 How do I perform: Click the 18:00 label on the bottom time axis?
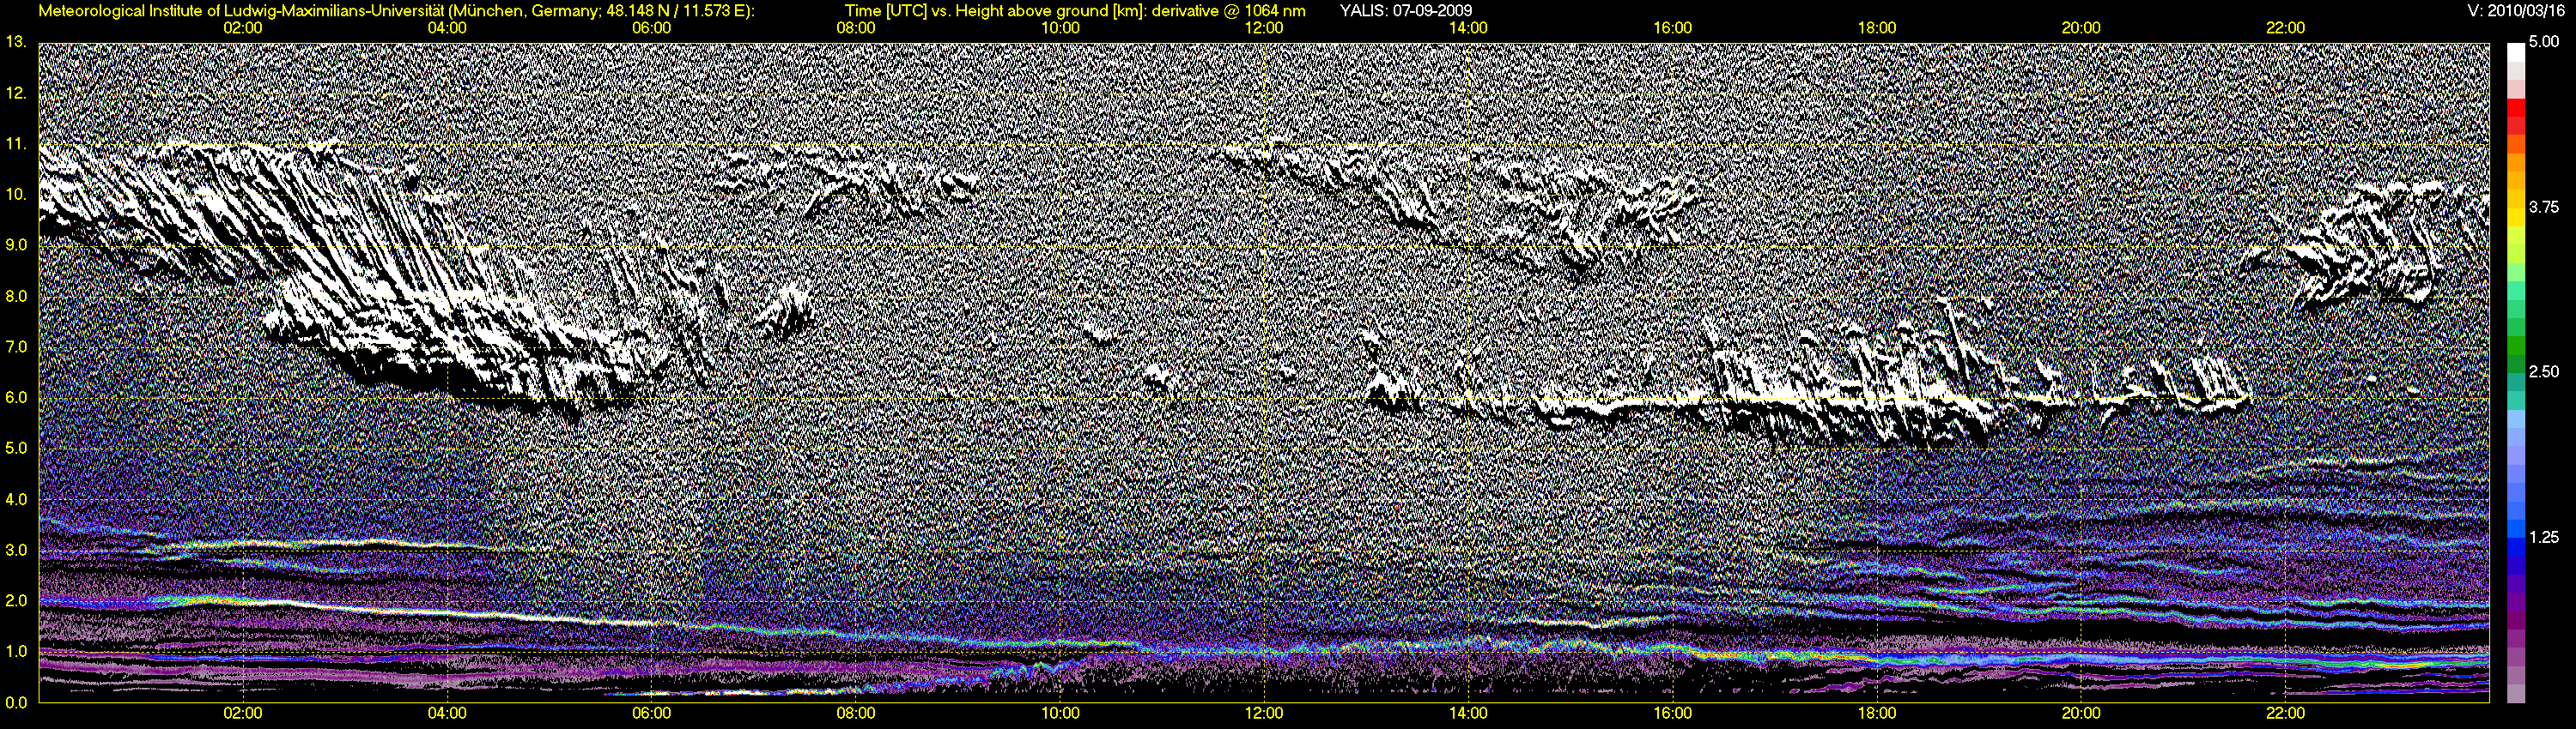(x=1877, y=714)
